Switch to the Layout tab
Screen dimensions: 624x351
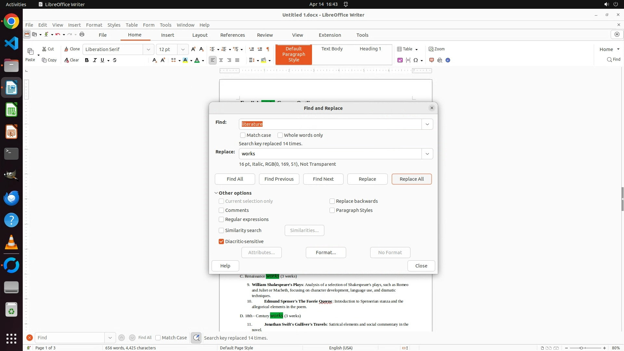tap(200, 35)
